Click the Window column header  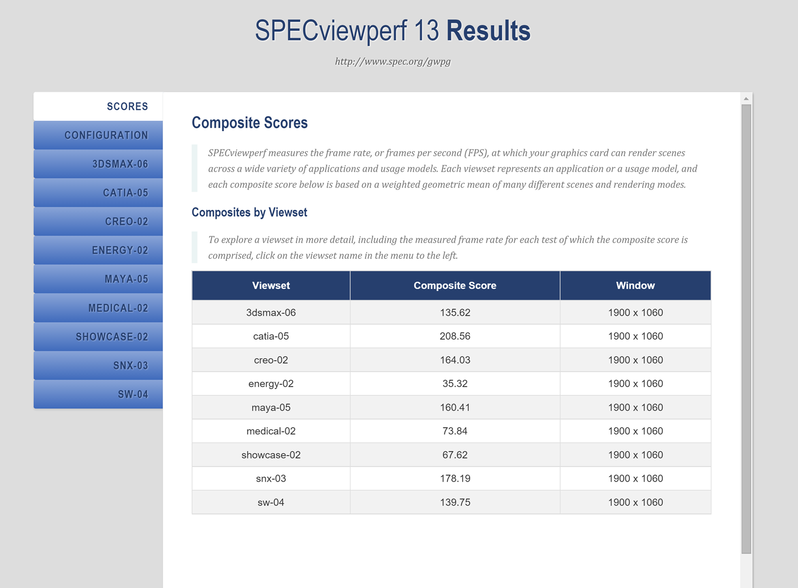click(635, 286)
